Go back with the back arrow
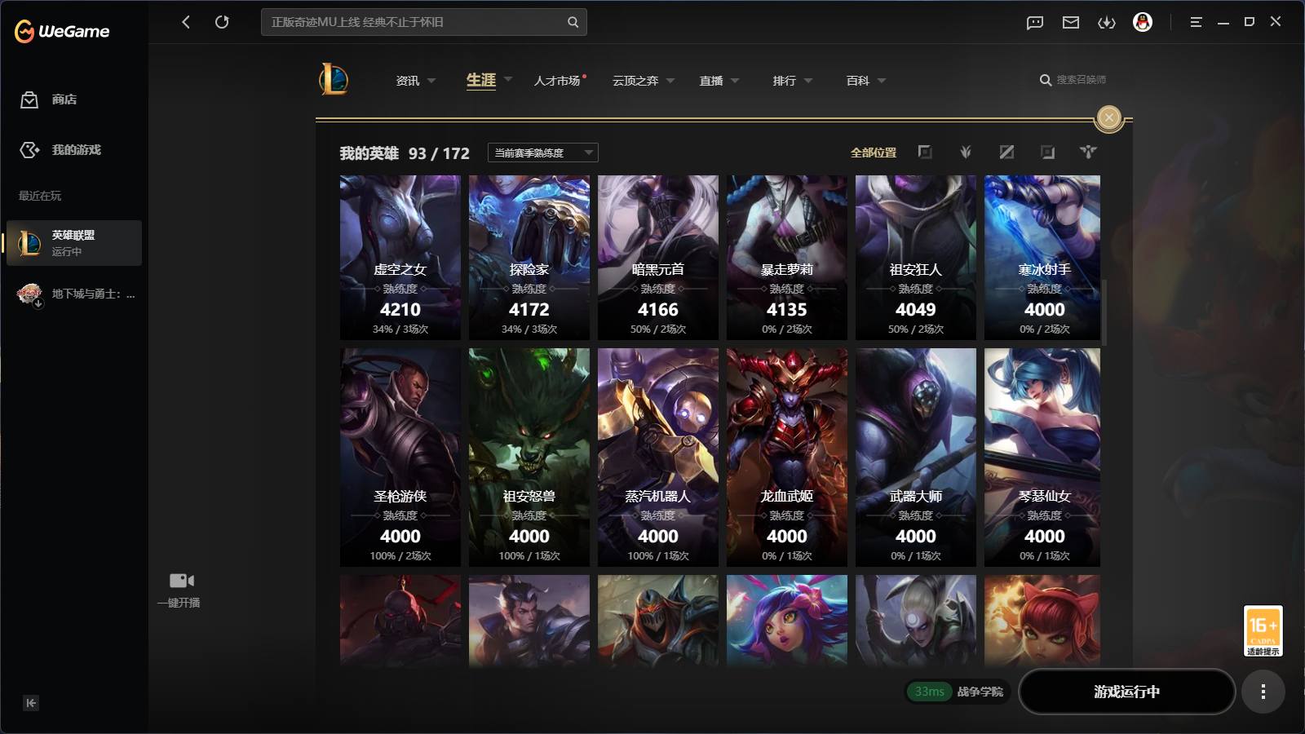 point(186,22)
